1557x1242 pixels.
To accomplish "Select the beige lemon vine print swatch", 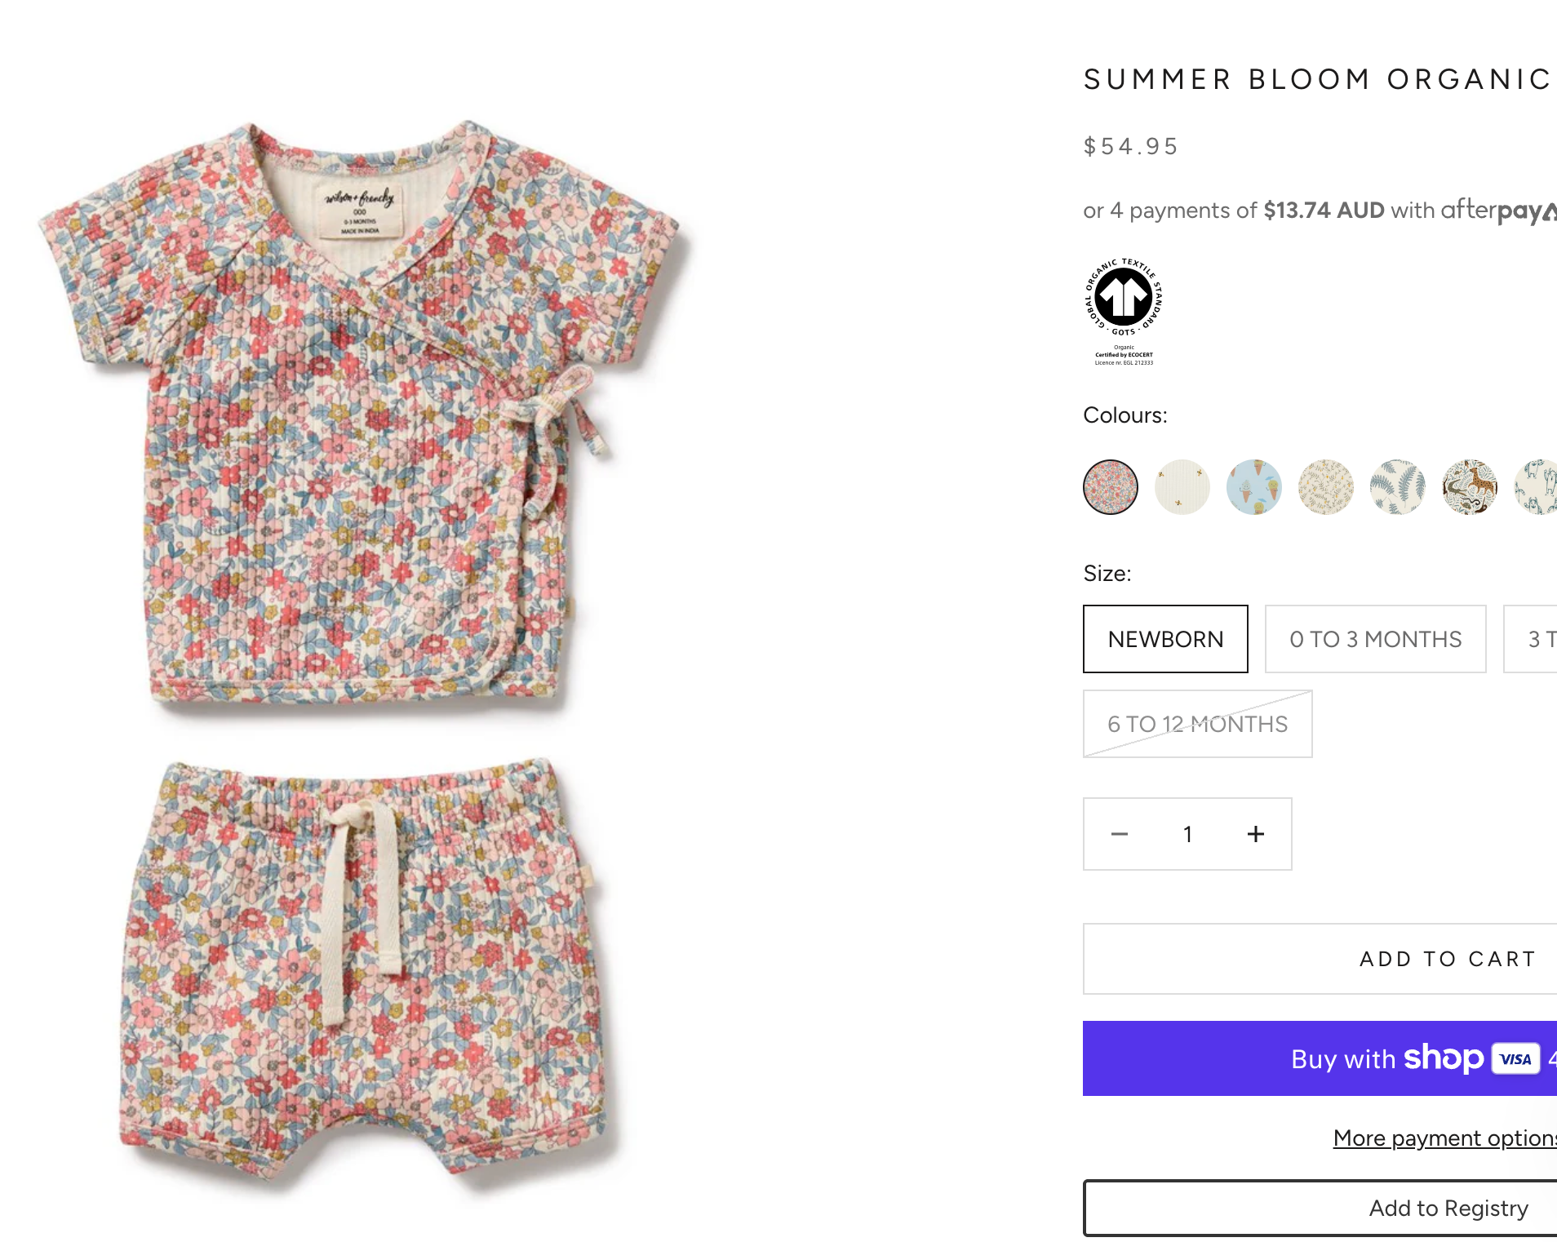I will tap(1326, 487).
